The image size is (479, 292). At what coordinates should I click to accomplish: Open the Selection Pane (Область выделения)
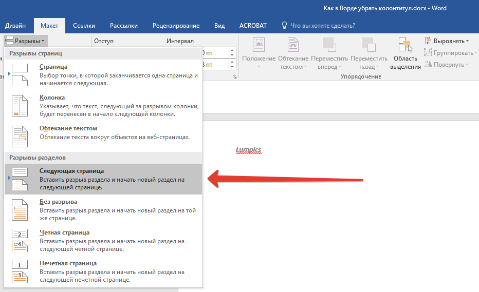(405, 53)
